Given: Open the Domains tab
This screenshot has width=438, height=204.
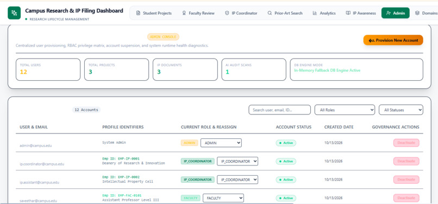Looking at the screenshot, I should tap(425, 13).
